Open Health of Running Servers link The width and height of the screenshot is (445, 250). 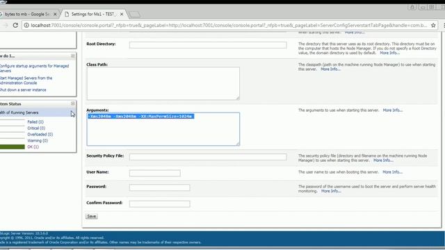click(x=19, y=112)
